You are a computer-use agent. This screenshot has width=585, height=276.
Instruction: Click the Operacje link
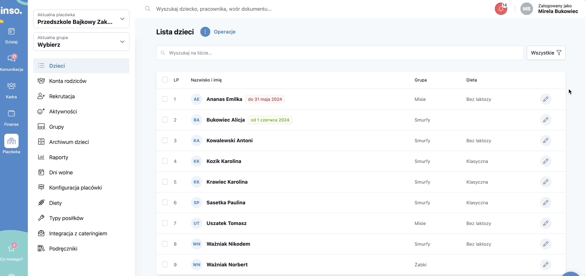225,32
